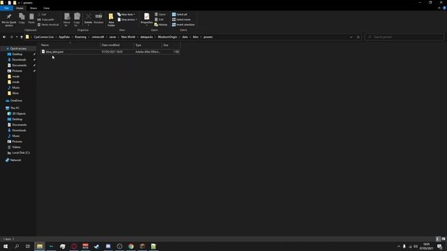The height and width of the screenshot is (251, 447).
Task: Open Network in navigation pane
Action: [15, 160]
